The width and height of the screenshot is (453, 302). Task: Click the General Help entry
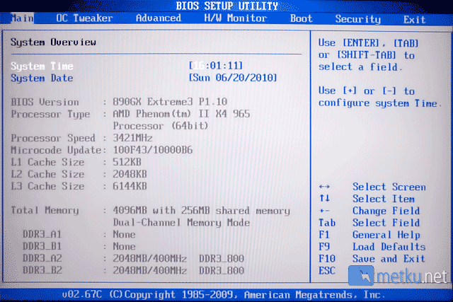tap(386, 235)
